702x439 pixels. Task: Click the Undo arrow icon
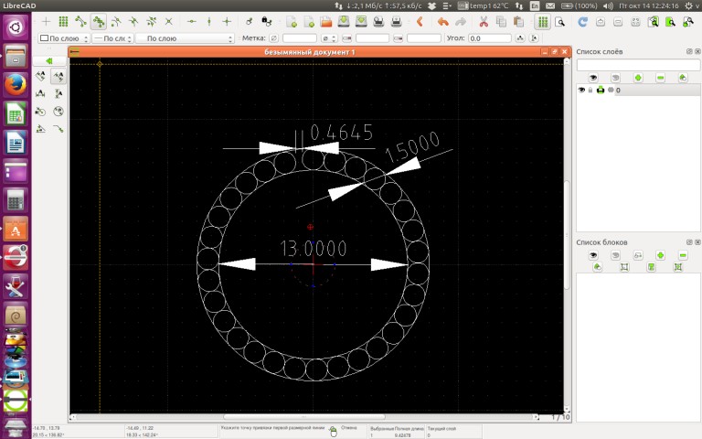click(443, 21)
